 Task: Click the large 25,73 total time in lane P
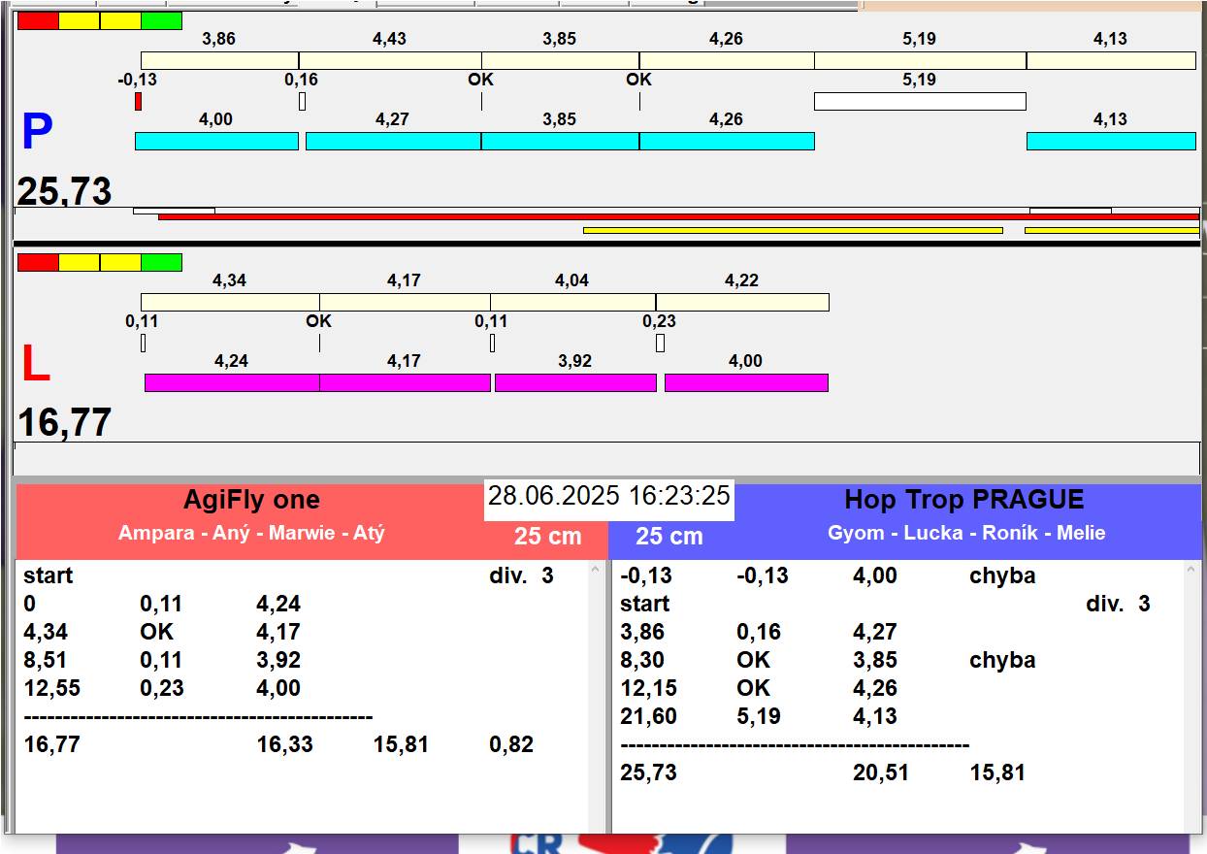coord(65,191)
